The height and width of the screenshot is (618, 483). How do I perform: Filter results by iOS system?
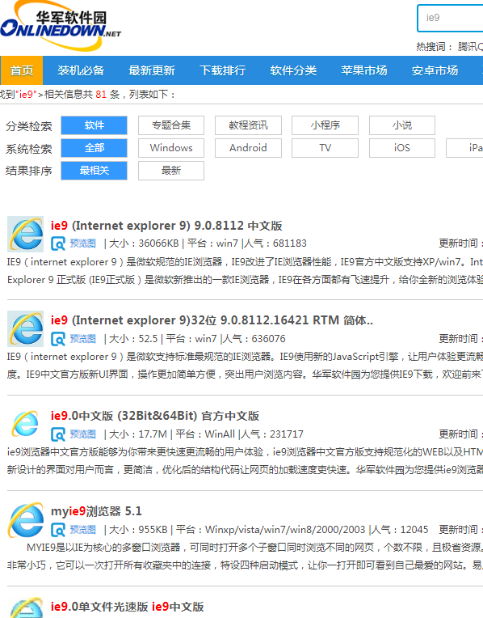402,148
